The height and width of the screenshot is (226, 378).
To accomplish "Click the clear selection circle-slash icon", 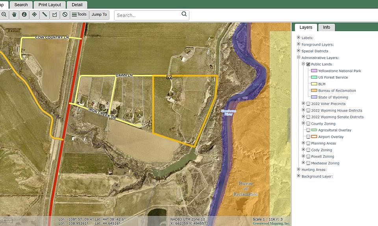I will coord(65,15).
